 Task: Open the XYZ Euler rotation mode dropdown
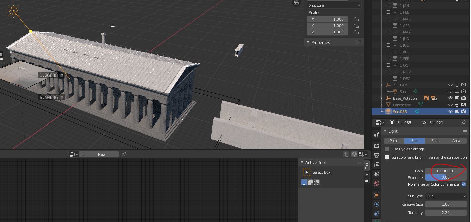(x=334, y=5)
